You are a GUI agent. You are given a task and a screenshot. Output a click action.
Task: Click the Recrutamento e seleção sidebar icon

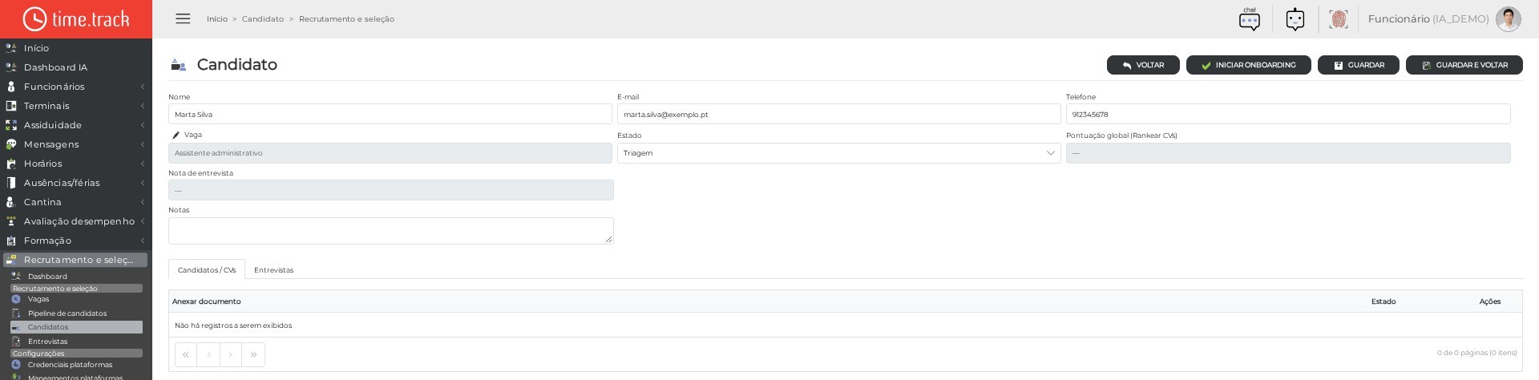click(x=11, y=260)
